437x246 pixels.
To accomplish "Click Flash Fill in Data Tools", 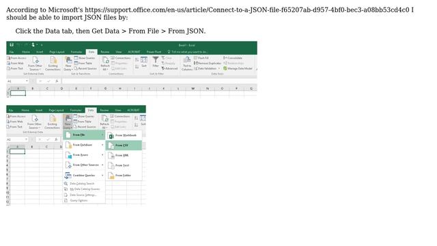I will 201,58.
